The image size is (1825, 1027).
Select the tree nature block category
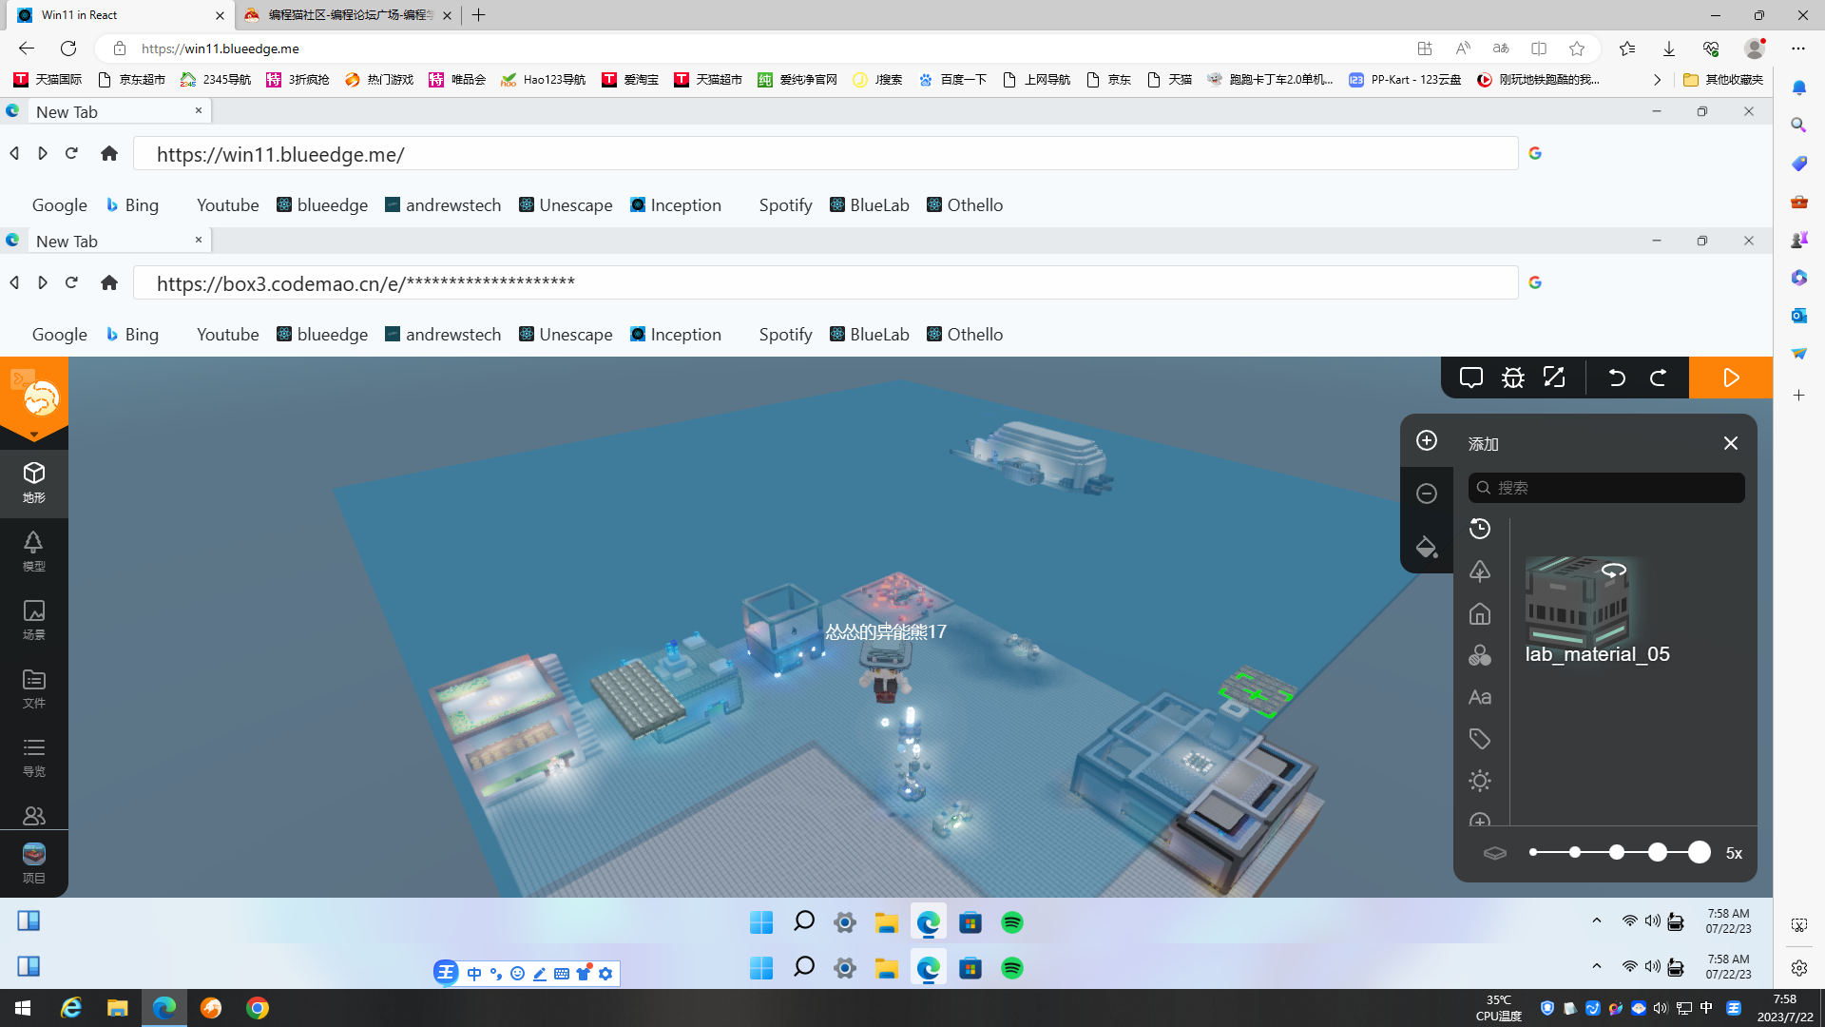pos(1480,571)
